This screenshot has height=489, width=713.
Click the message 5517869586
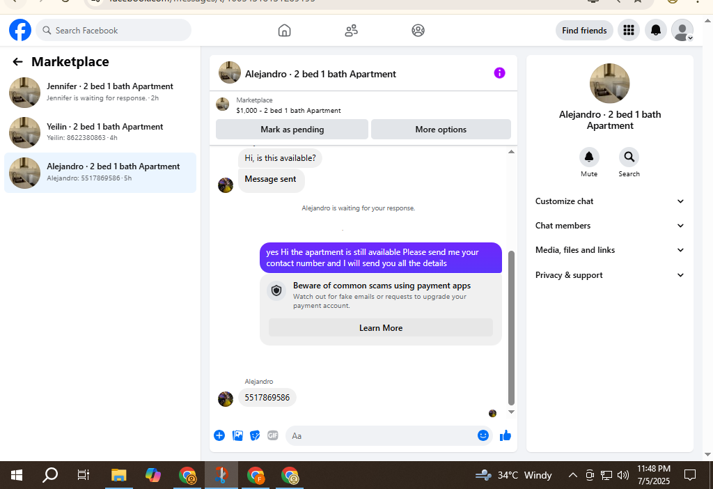pyautogui.click(x=267, y=398)
